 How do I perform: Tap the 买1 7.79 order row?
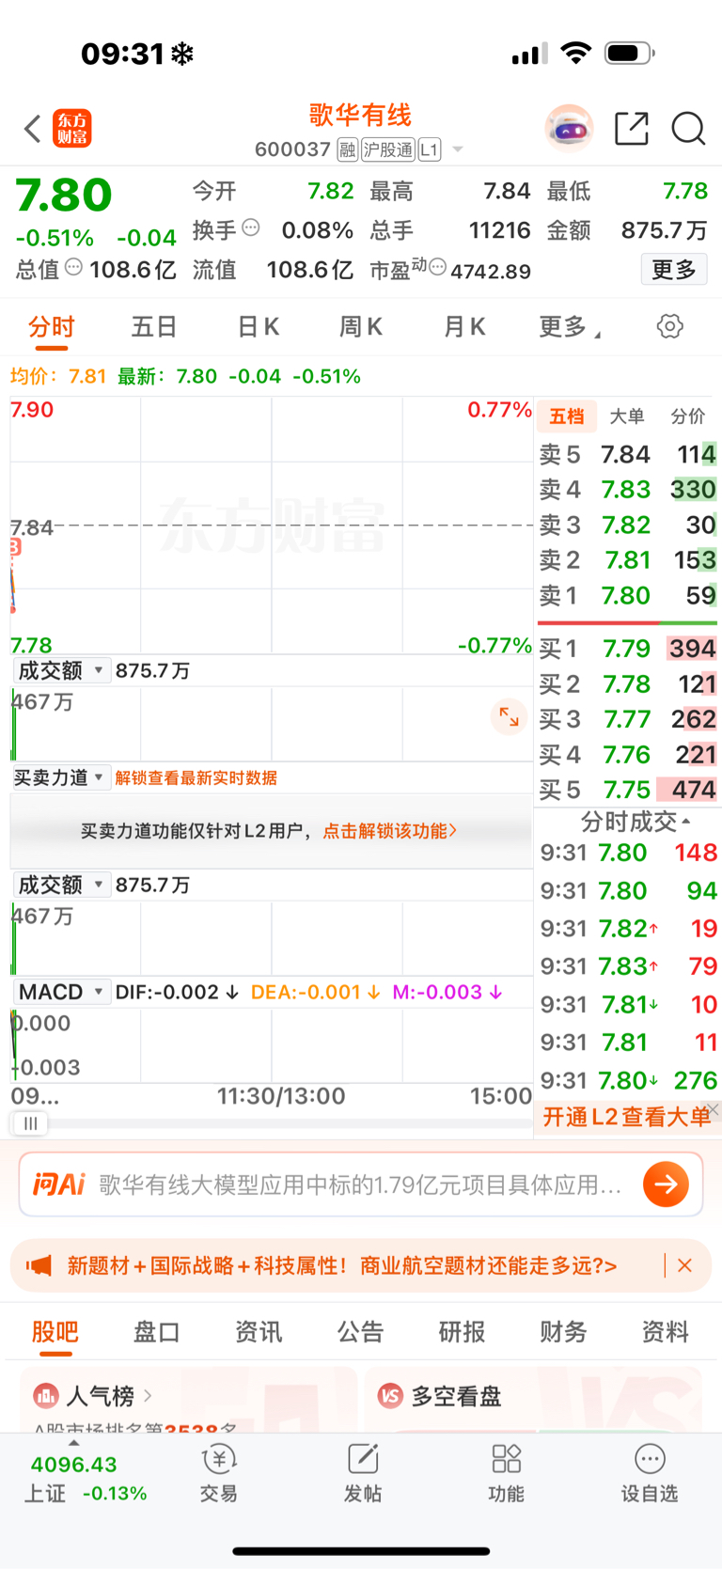(x=627, y=649)
